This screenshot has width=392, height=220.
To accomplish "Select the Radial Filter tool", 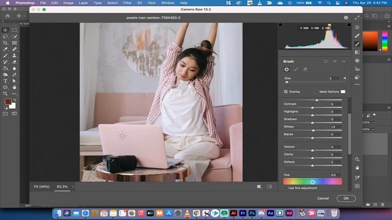I will click(357, 61).
